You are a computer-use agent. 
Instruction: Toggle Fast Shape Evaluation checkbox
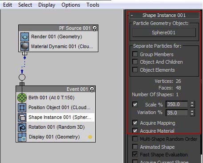135,155
